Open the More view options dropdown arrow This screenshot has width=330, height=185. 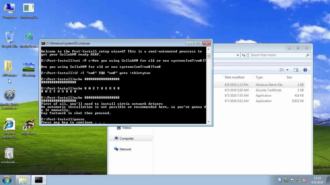tap(287, 70)
